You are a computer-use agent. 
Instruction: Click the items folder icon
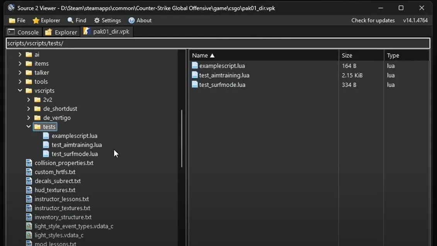pos(29,63)
